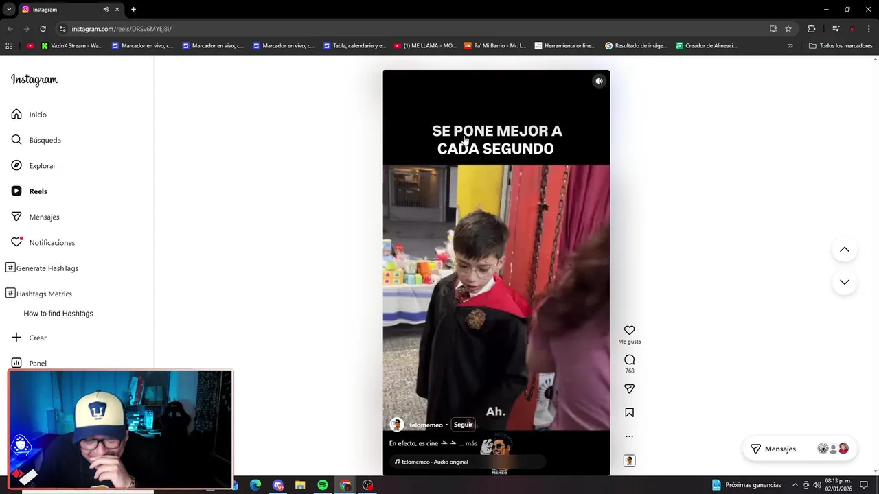Open Chrome media controls icon
Screen dimensions: 879x494
[836, 29]
